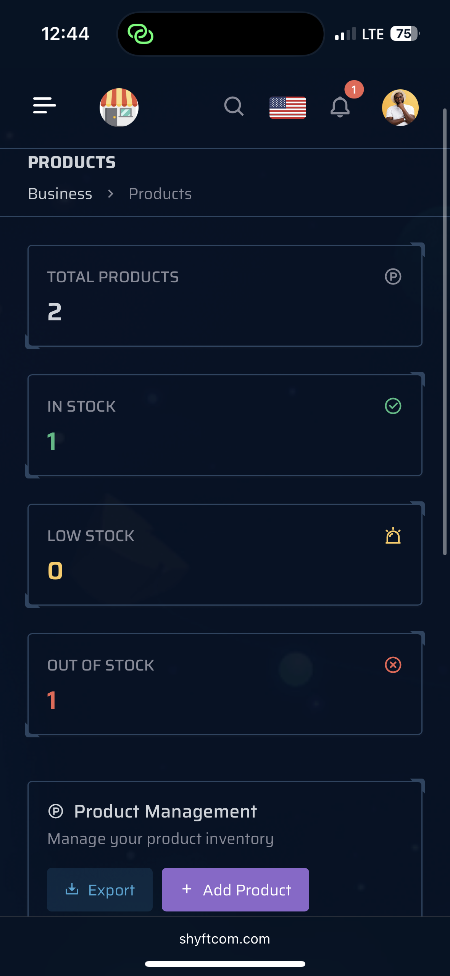
Task: Open search with the magnifier icon
Action: 234,106
